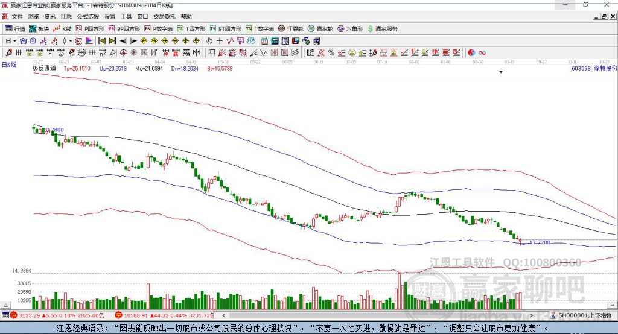Click the 10188.91 Shenzhen index status value

pyautogui.click(x=136, y=315)
